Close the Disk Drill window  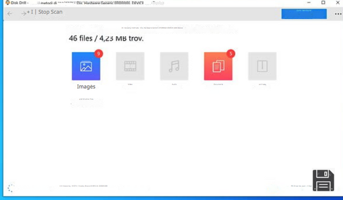(x=338, y=3)
